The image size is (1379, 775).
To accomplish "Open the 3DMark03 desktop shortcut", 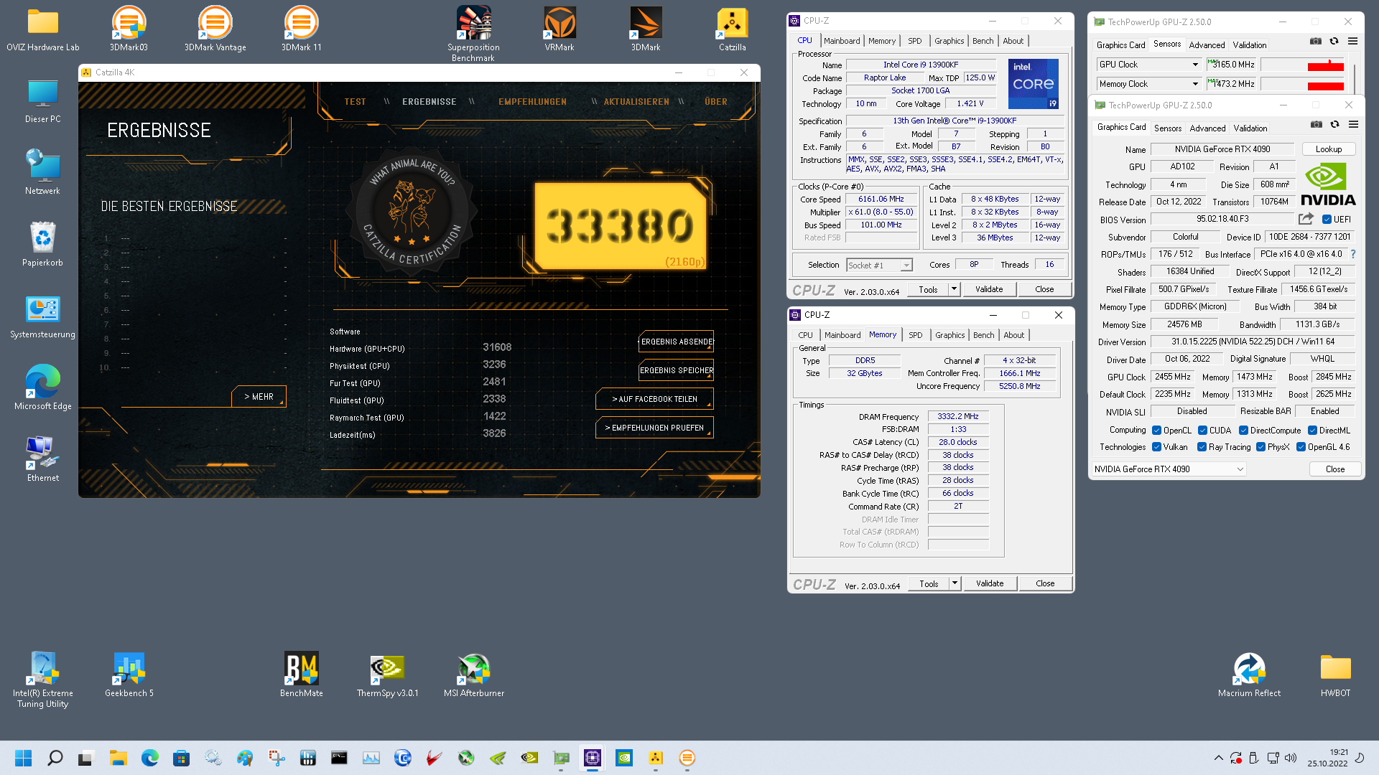I will (x=129, y=29).
